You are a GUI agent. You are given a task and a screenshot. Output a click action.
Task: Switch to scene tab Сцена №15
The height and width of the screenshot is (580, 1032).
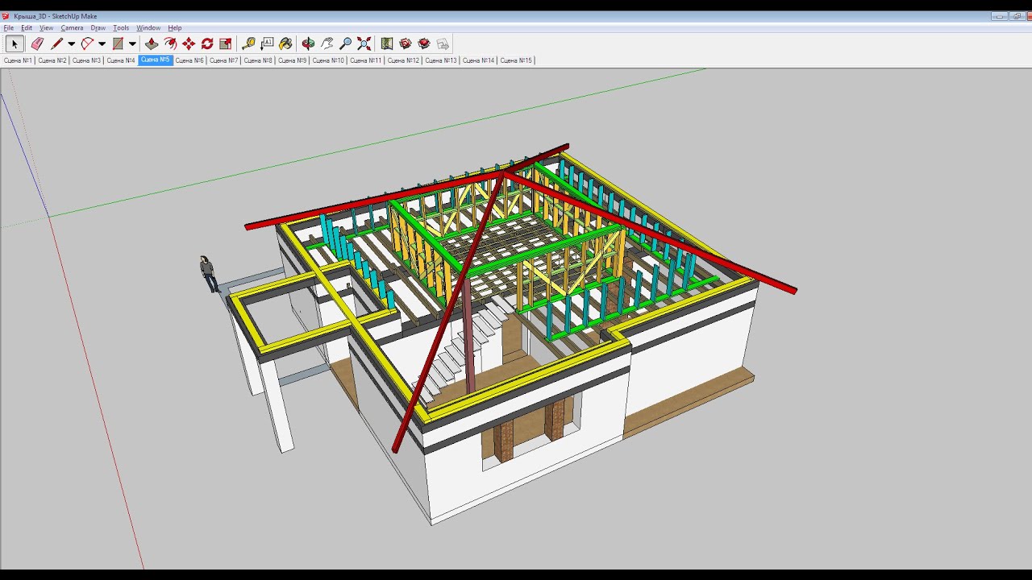(516, 60)
